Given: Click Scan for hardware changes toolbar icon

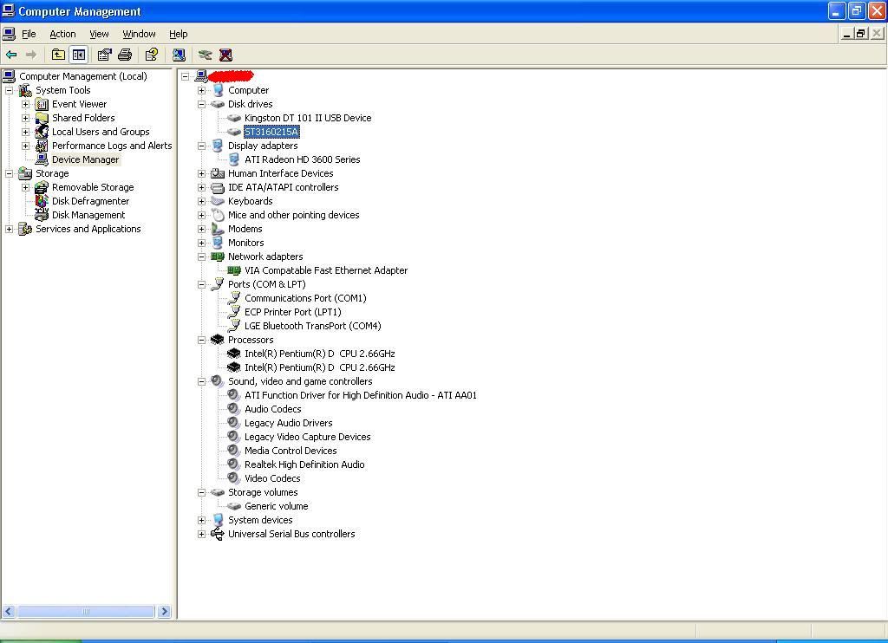Looking at the screenshot, I should [x=179, y=55].
